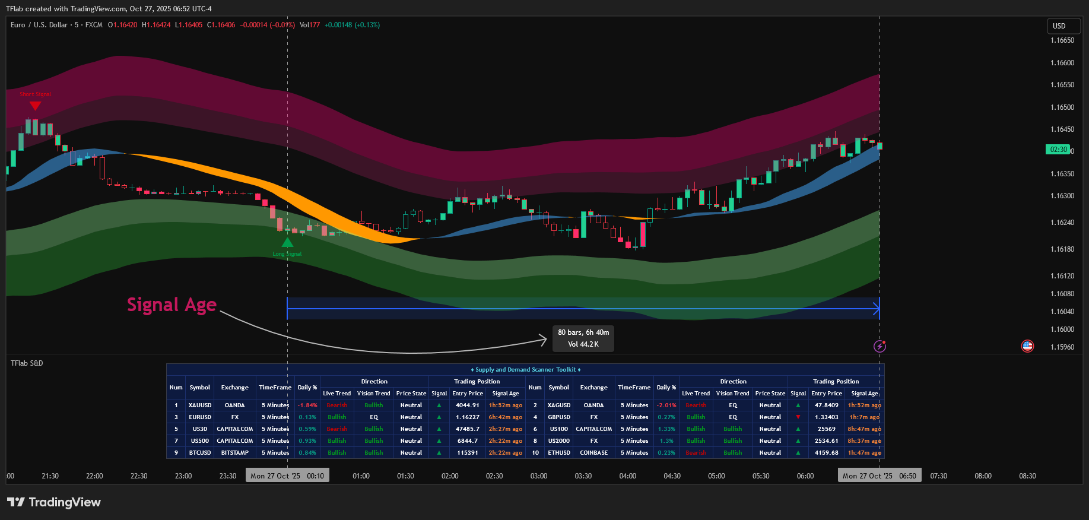Click the ETHUSD symbol cell
Screen dimensions: 1089x520
click(559, 453)
